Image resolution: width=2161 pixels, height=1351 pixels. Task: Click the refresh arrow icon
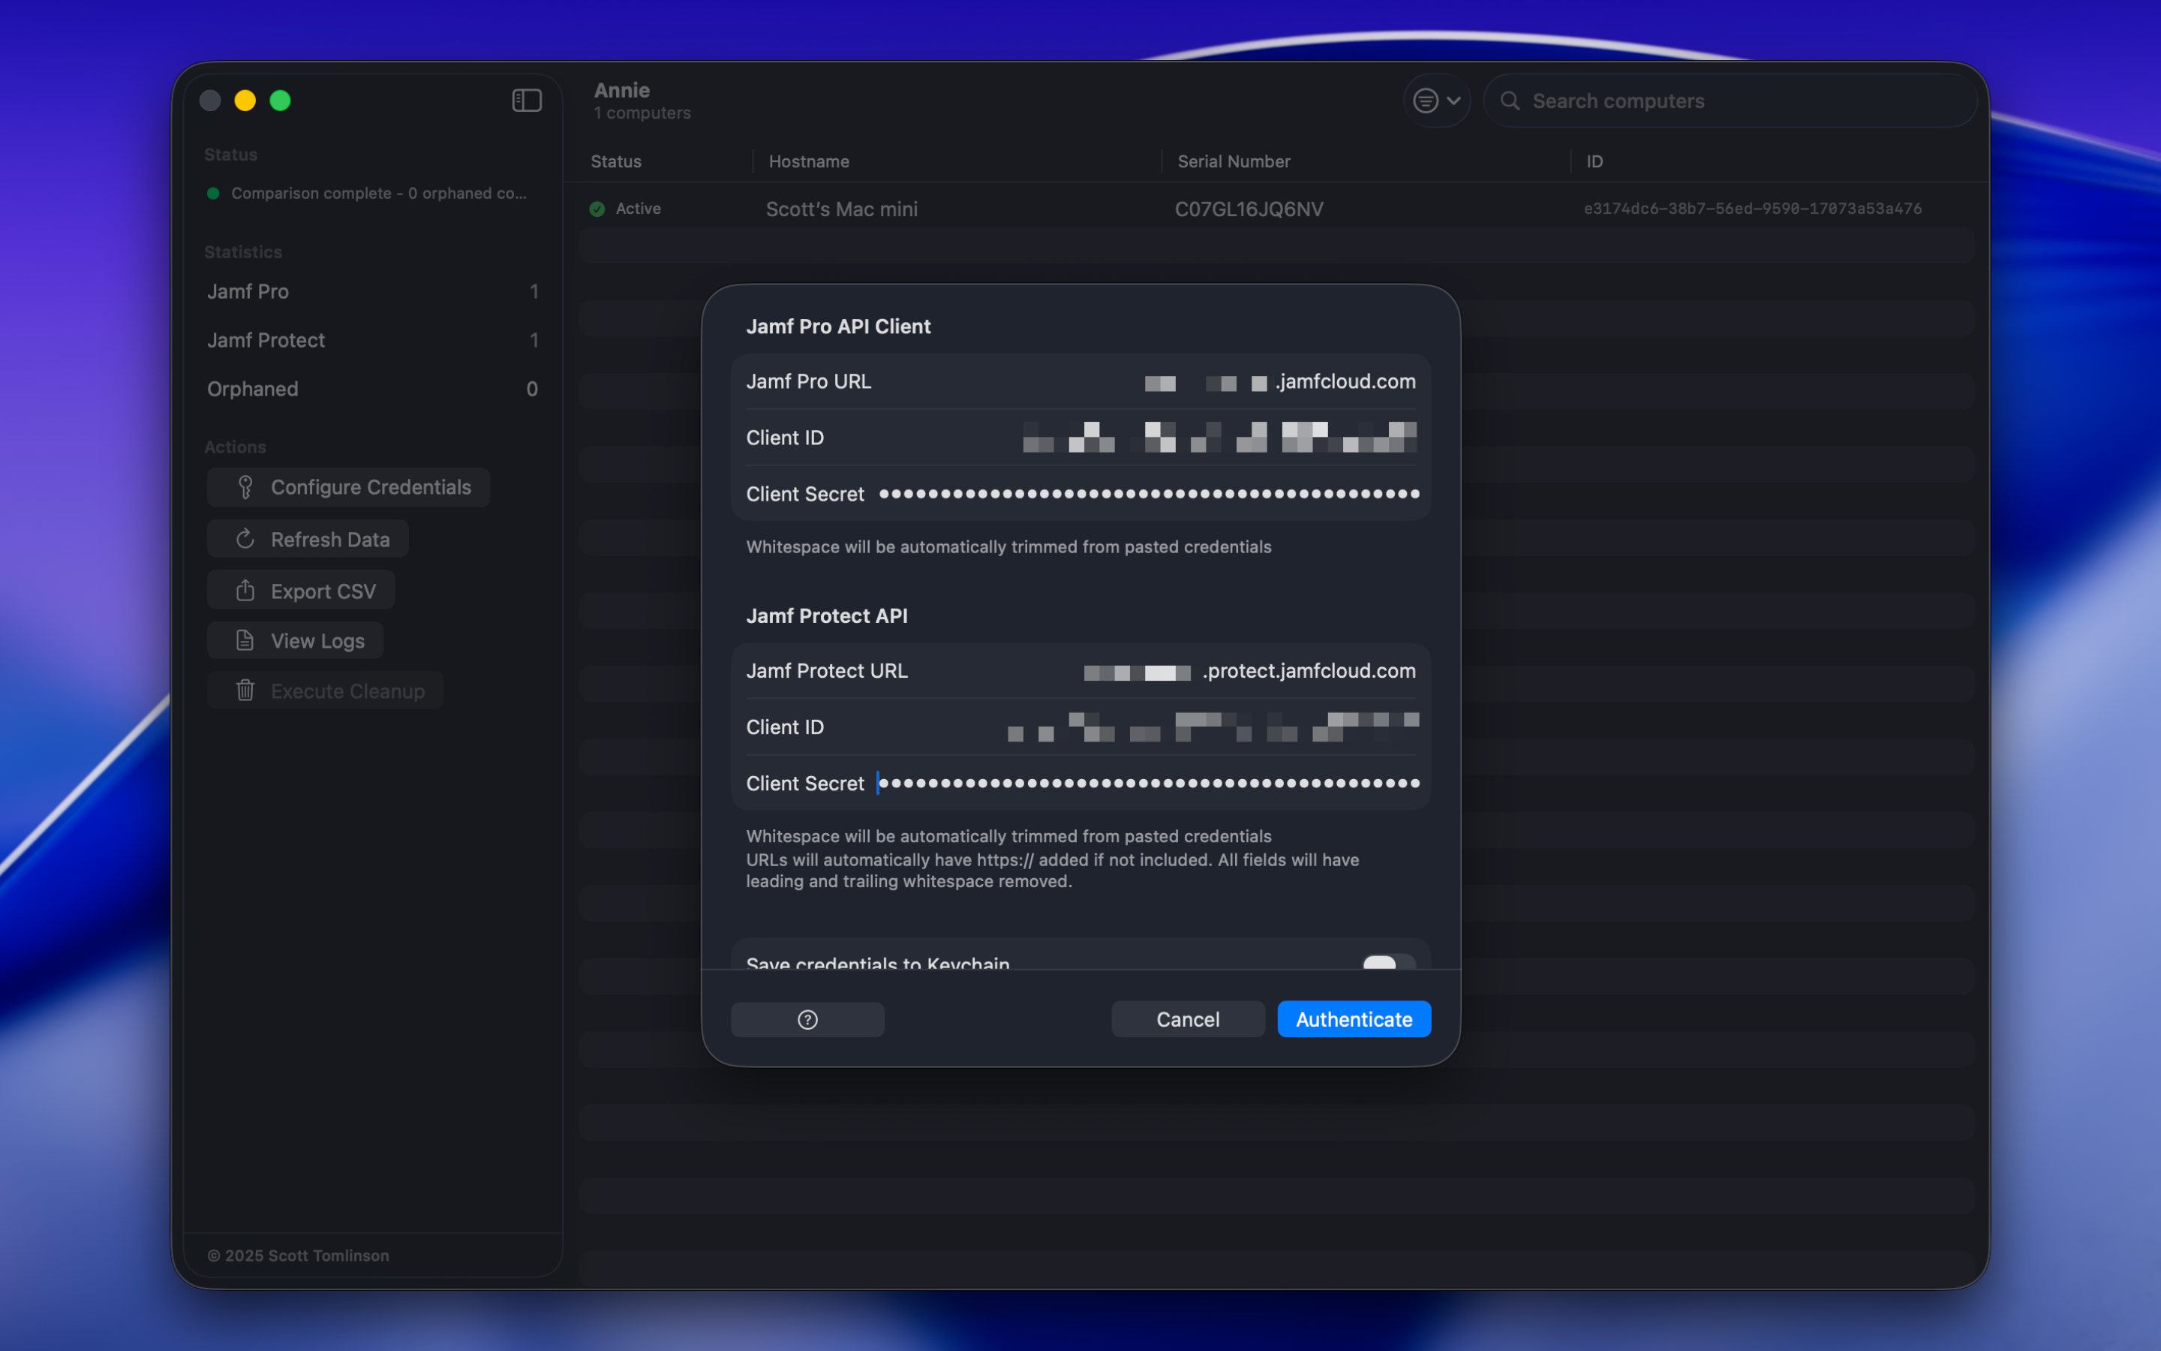point(245,539)
